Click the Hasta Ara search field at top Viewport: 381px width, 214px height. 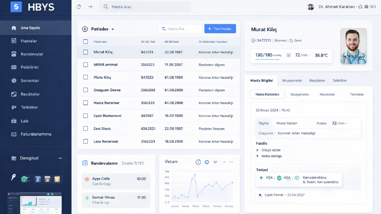tap(145, 7)
